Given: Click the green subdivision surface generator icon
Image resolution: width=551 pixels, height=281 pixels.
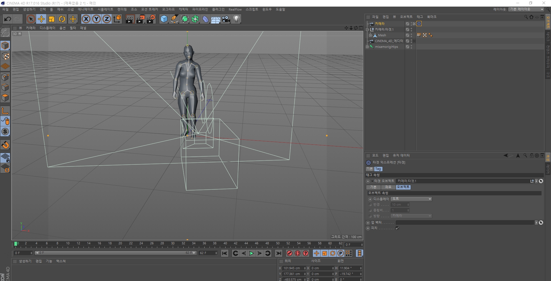Looking at the screenshot, I should tap(185, 19).
